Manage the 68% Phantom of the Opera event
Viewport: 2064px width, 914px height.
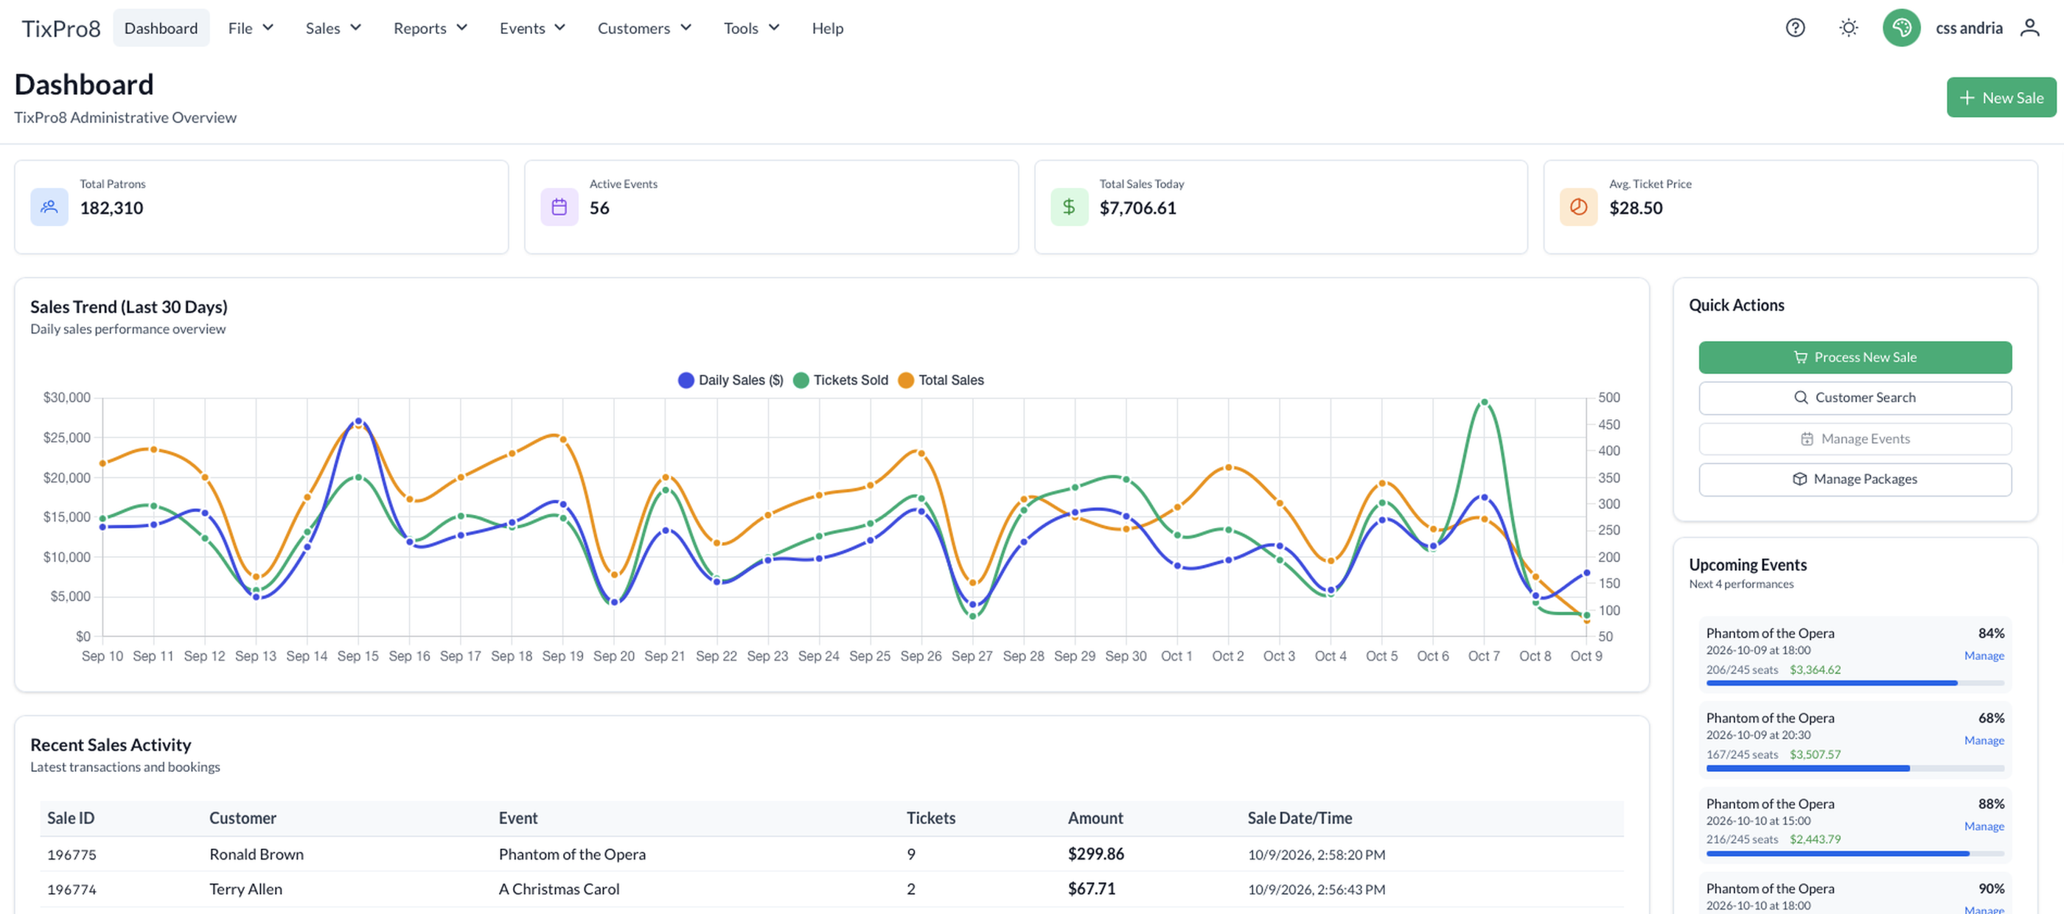tap(1983, 740)
